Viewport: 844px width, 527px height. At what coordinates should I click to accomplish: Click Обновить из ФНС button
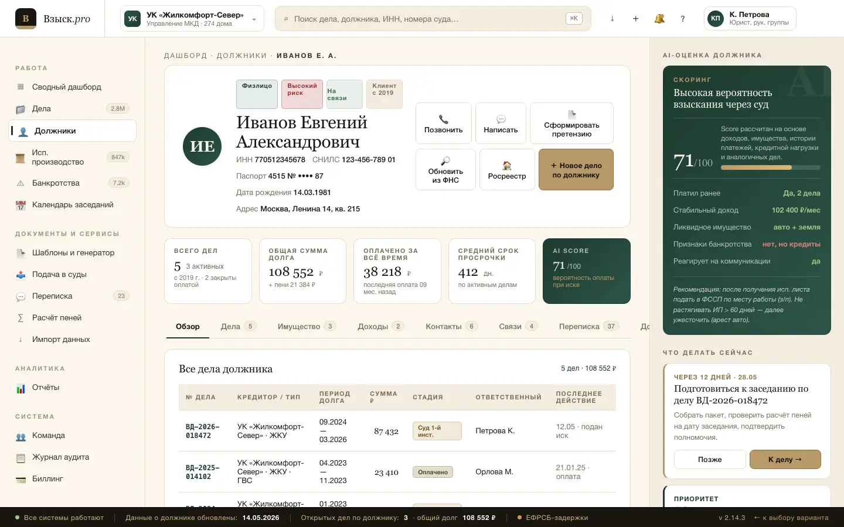(x=445, y=169)
